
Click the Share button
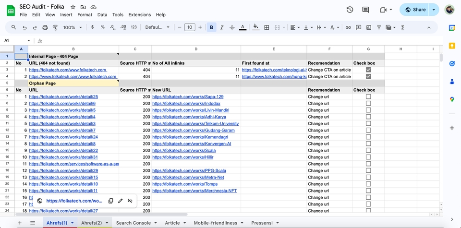click(415, 10)
